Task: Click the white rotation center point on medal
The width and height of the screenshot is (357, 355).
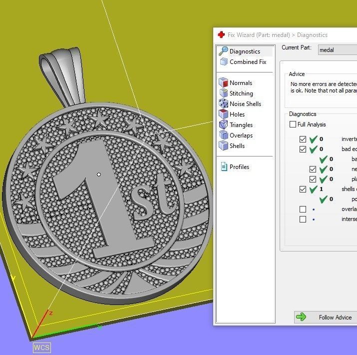Action: click(99, 174)
